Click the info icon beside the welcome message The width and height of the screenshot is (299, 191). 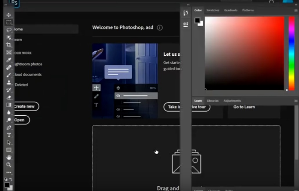pyautogui.click(x=159, y=28)
